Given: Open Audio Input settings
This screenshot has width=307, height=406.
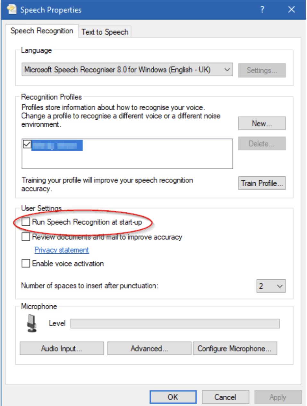Looking at the screenshot, I should click(x=62, y=349).
